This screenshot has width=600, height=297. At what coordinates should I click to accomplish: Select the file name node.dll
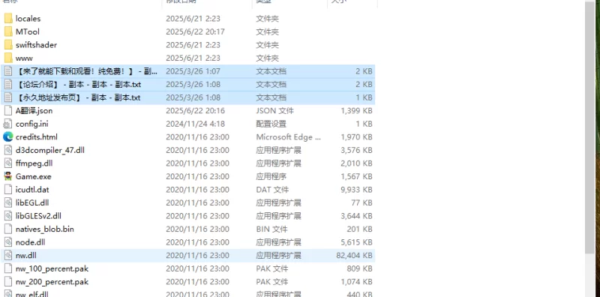pos(30,242)
